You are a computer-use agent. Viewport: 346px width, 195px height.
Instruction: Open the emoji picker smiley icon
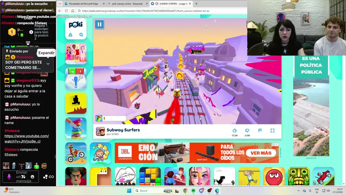(32, 177)
